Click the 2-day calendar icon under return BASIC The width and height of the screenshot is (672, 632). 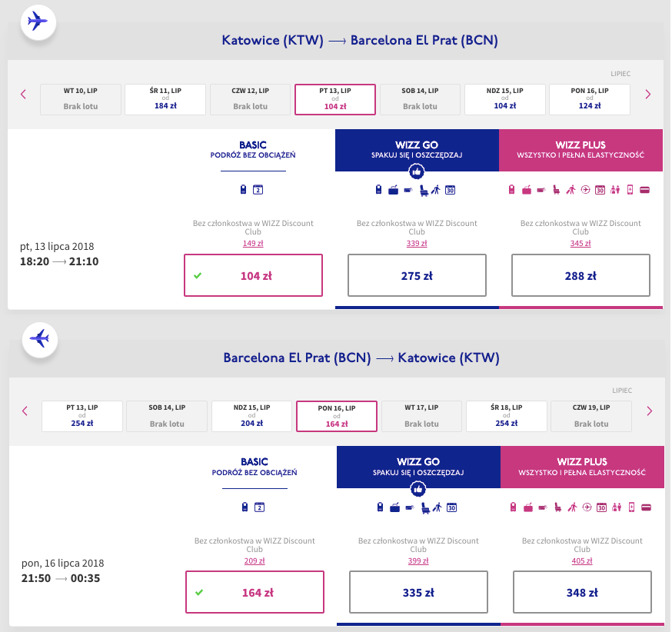pyautogui.click(x=259, y=507)
